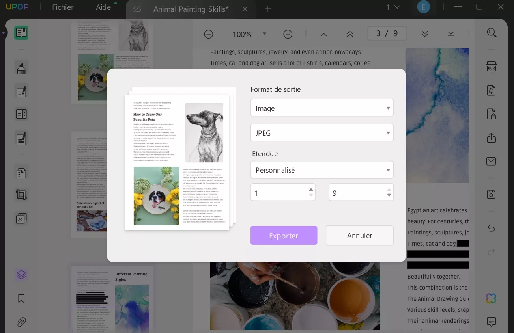The height and width of the screenshot is (333, 514).
Task: Click the Exporter button
Action: pos(284,235)
